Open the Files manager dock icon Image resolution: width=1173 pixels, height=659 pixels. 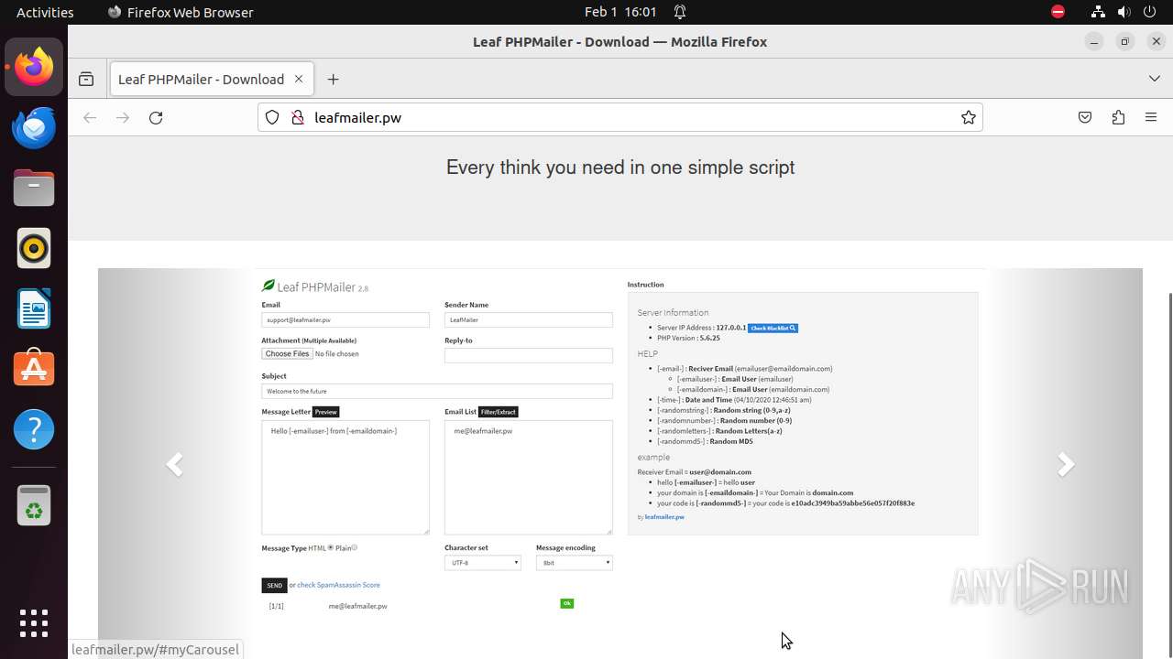click(34, 188)
